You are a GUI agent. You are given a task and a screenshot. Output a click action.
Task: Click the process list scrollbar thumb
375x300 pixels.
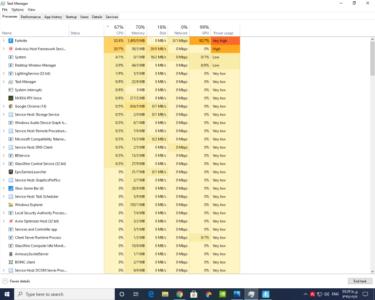(x=373, y=59)
